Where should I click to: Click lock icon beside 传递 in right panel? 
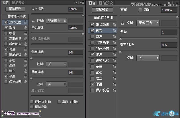114,54
